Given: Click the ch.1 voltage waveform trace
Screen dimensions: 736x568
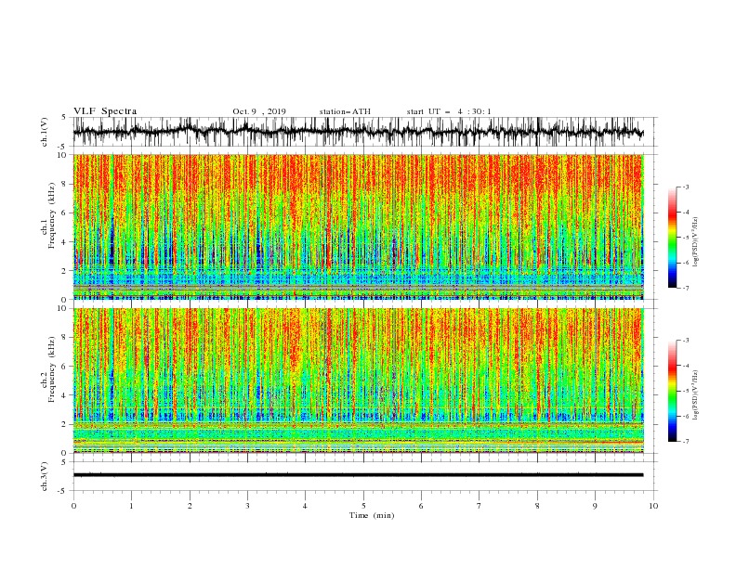Looking at the screenshot, I should 358,132.
